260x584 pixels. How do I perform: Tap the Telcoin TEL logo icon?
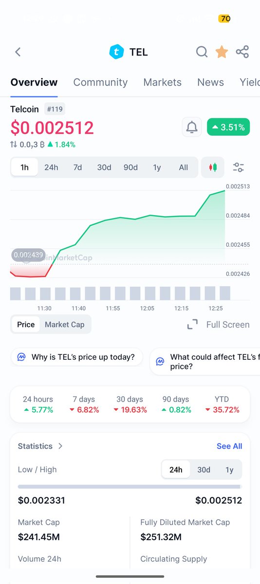point(117,52)
